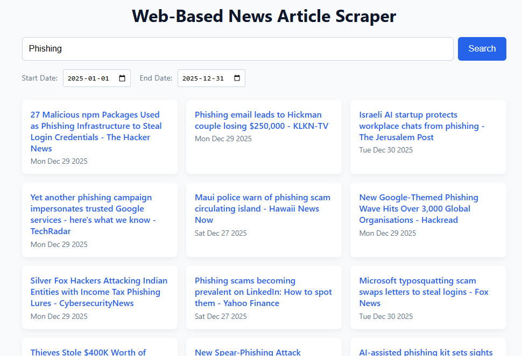Screen dimensions: 522x356
Task: Open the New Google-Themed Phishing Wave article
Action: (x=418, y=209)
